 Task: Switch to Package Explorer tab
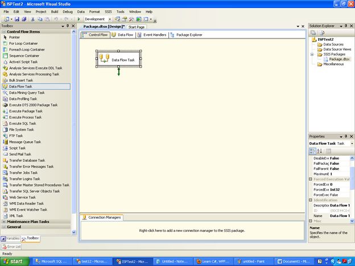[187, 35]
